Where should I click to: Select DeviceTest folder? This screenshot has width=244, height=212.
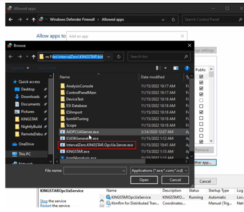(75, 99)
